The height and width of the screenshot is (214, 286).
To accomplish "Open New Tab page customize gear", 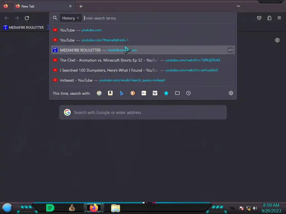I will [277, 40].
